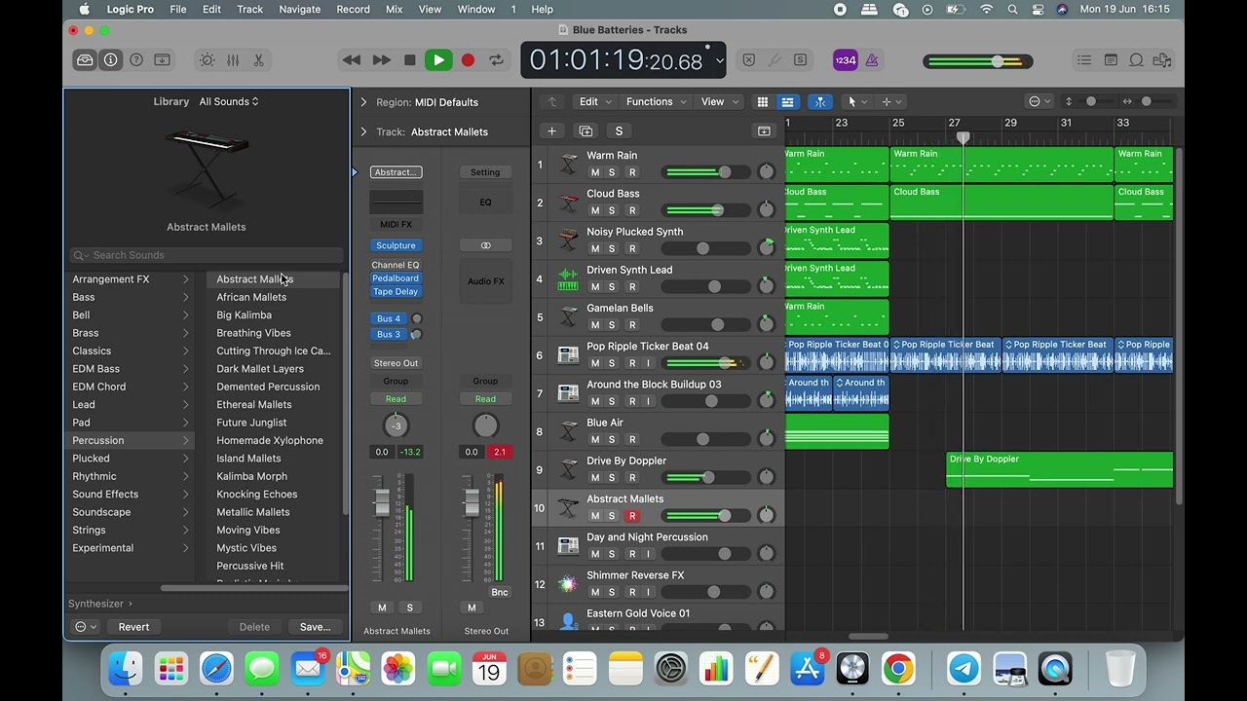
Task: Open the Note Pads button
Action: point(1111,60)
